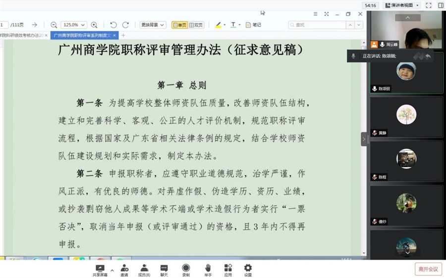This screenshot has height=278, width=446.
Task: Click the 举手 raise hand icon
Action: pyautogui.click(x=208, y=270)
